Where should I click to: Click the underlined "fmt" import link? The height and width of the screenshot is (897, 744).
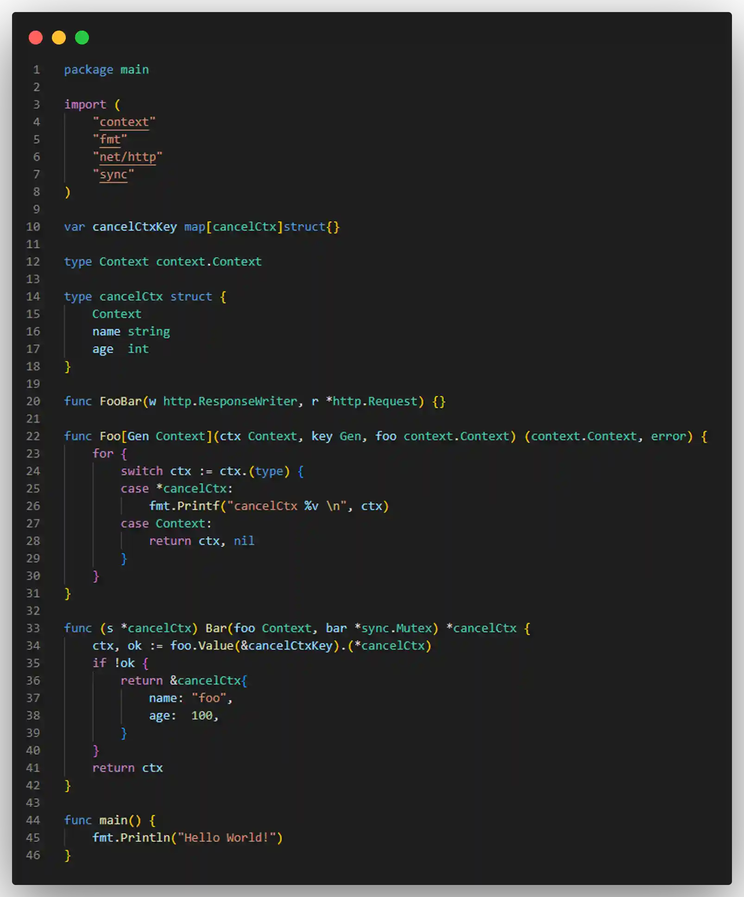tap(111, 139)
